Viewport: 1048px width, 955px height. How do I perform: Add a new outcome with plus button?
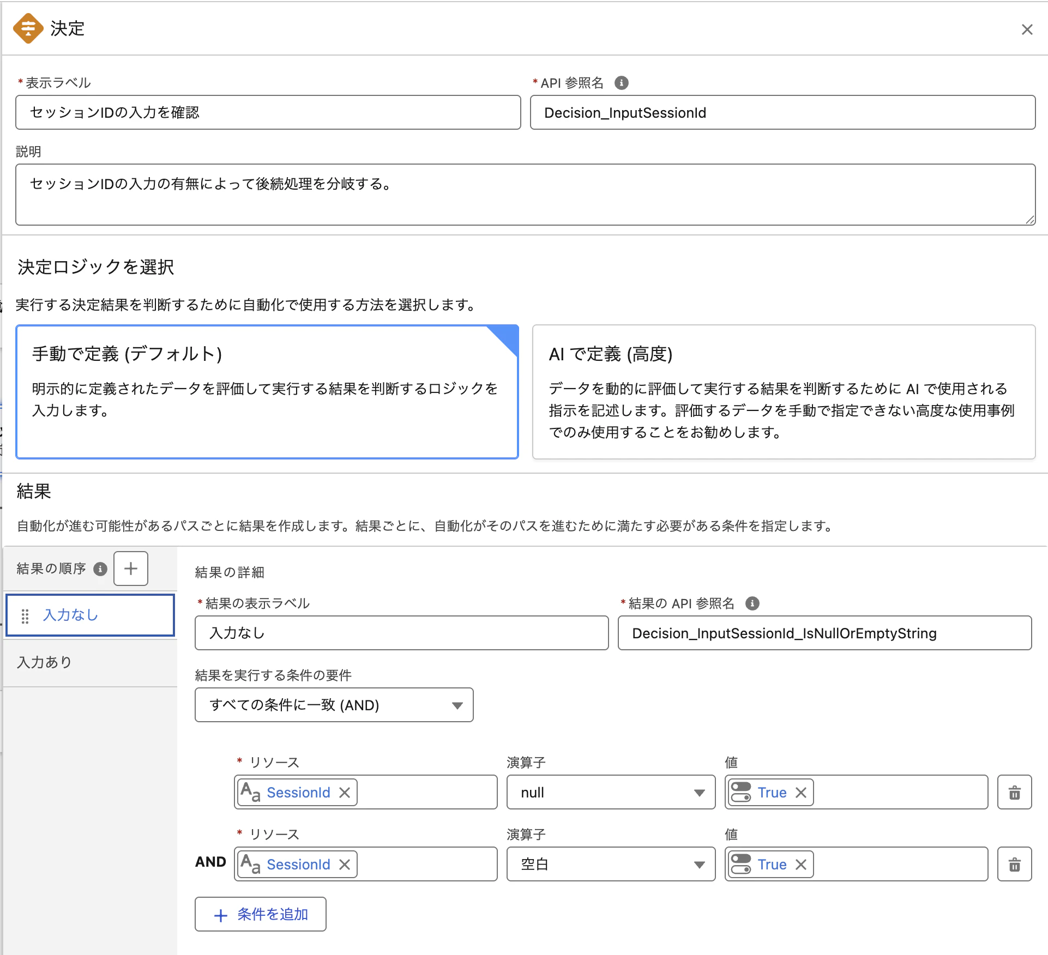pyautogui.click(x=131, y=569)
